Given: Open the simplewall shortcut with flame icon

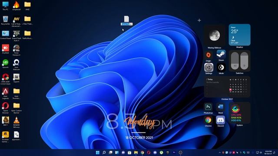Looking at the screenshot, I should (17, 6).
